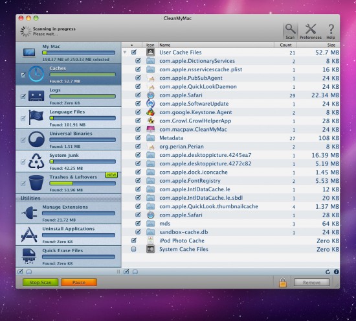This screenshot has width=356, height=321.
Task: Deselect all list items with empty-box button
Action: (135, 272)
